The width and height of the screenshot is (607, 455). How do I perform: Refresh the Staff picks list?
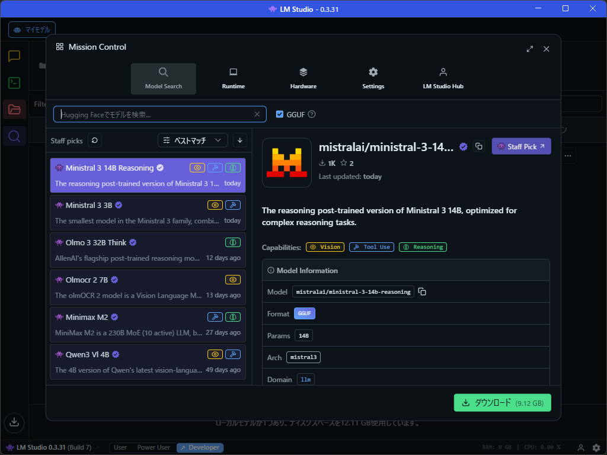[x=95, y=140]
